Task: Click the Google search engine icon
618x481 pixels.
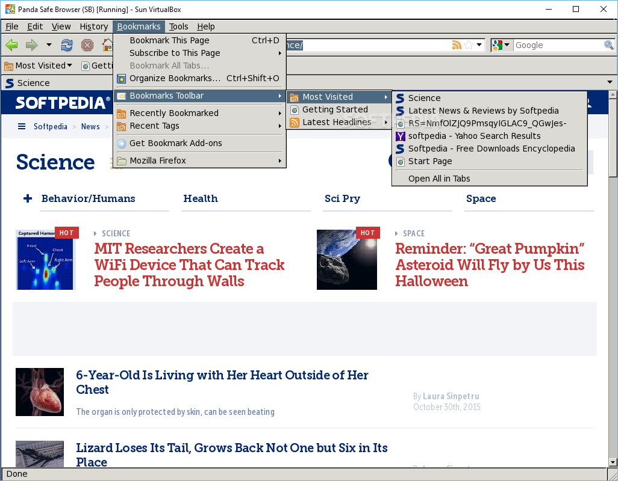Action: [x=498, y=45]
